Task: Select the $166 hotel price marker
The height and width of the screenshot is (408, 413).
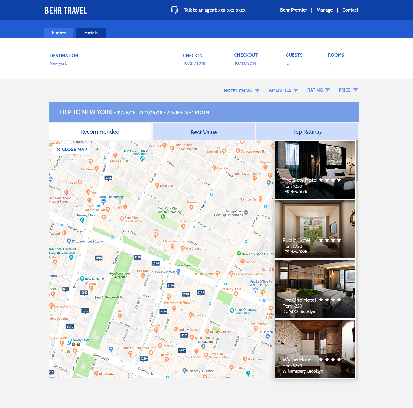Action: point(164,311)
